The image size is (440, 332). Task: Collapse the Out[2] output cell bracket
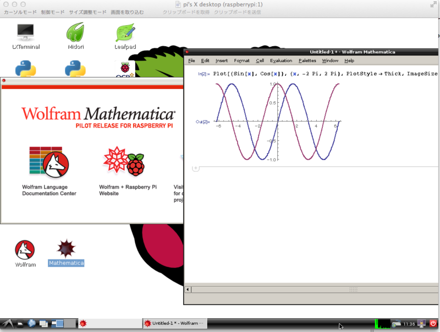pos(202,121)
